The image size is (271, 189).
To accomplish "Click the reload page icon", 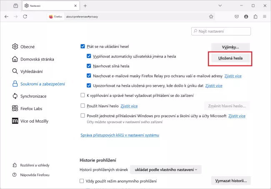I will [x=25, y=17].
